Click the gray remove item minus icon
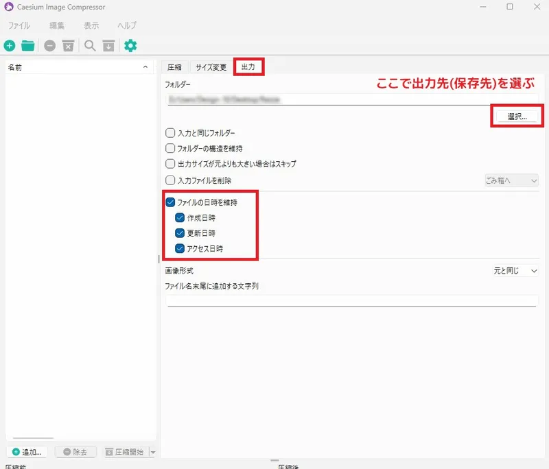Image resolution: width=549 pixels, height=469 pixels. point(49,46)
